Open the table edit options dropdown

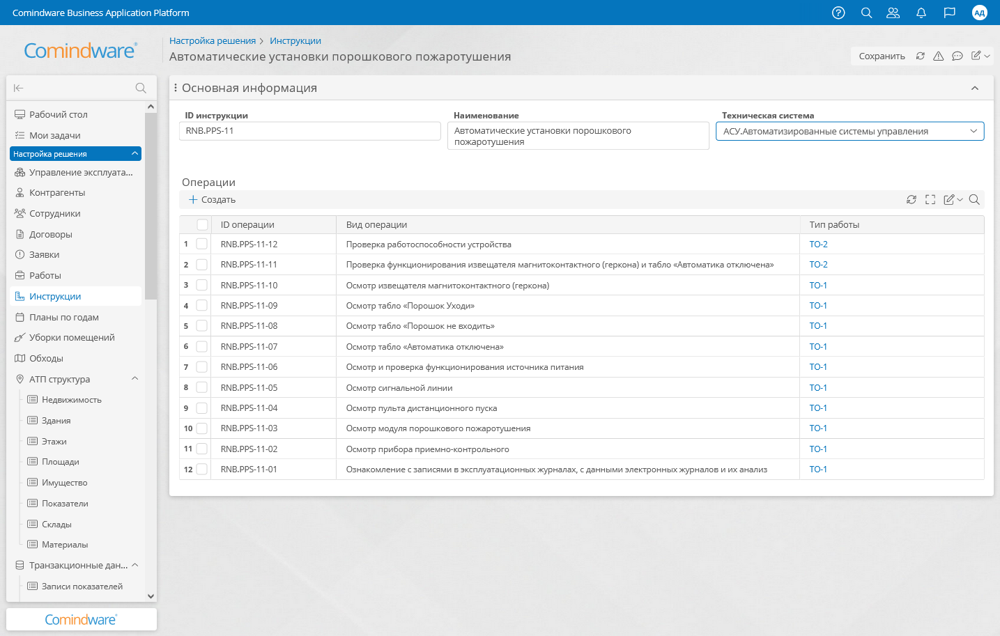tap(953, 200)
